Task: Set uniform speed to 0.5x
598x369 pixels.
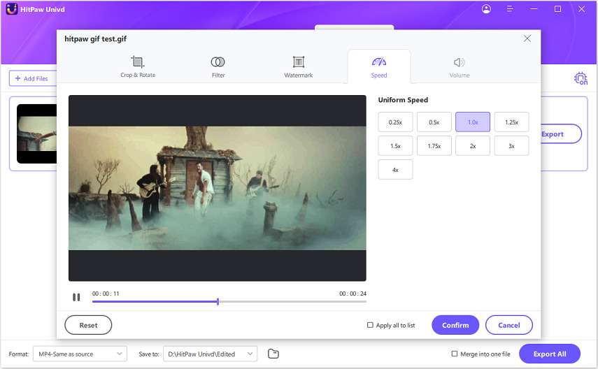Action: coord(434,122)
